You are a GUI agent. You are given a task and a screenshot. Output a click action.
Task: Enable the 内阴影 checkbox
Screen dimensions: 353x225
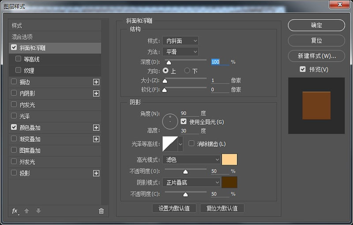pyautogui.click(x=14, y=93)
